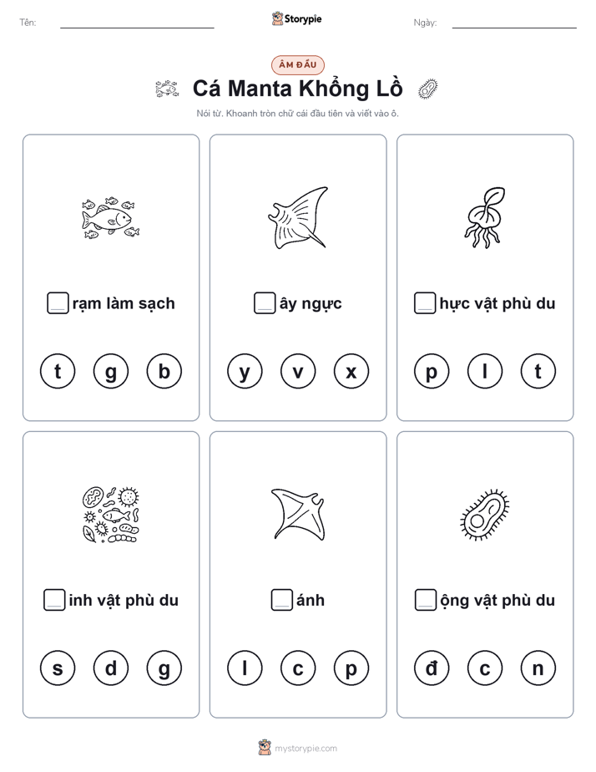The height and width of the screenshot is (772, 596).
Task: Select the circled letter 'v' under 'ây ngực'
Action: 298,371
